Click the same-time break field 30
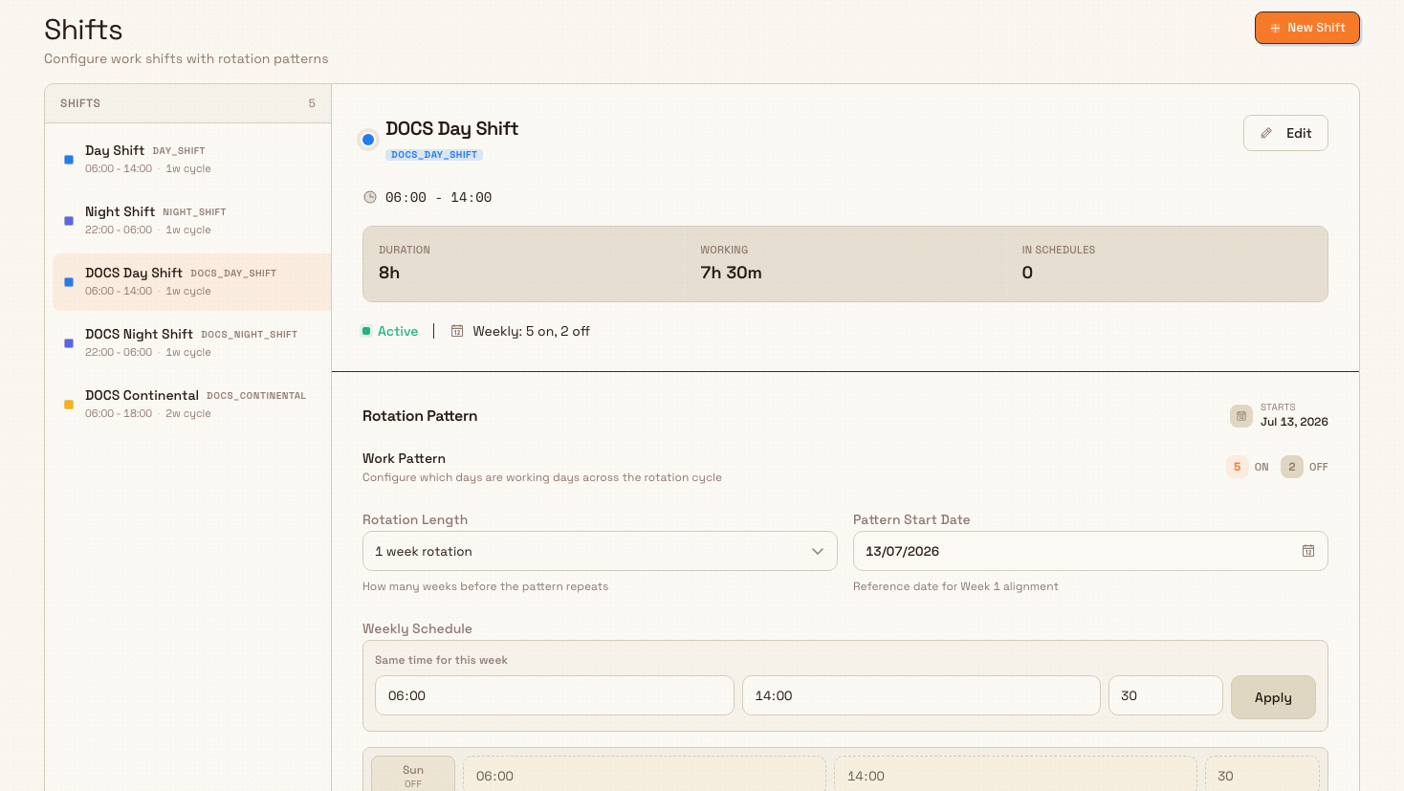 [1166, 695]
